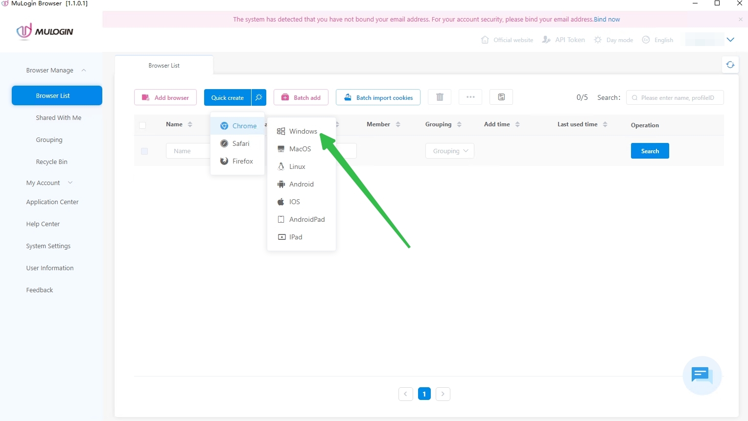Open the chat support bubble
This screenshot has height=421, width=748.
click(701, 375)
